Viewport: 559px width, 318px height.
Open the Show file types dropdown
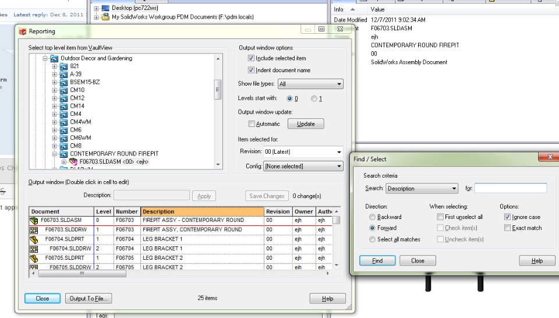click(x=310, y=84)
